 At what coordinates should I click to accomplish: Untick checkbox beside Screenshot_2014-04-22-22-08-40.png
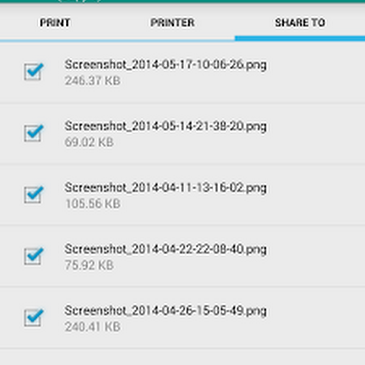[33, 256]
